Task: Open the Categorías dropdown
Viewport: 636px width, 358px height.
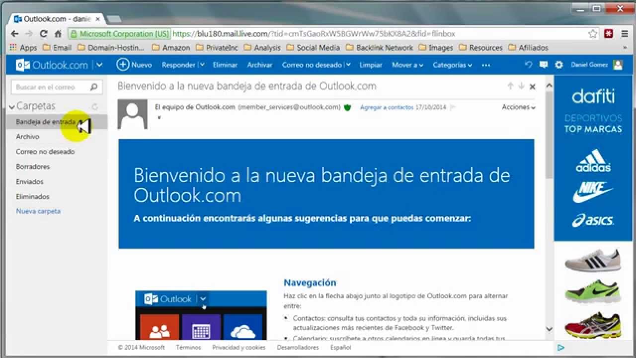Action: click(x=452, y=65)
